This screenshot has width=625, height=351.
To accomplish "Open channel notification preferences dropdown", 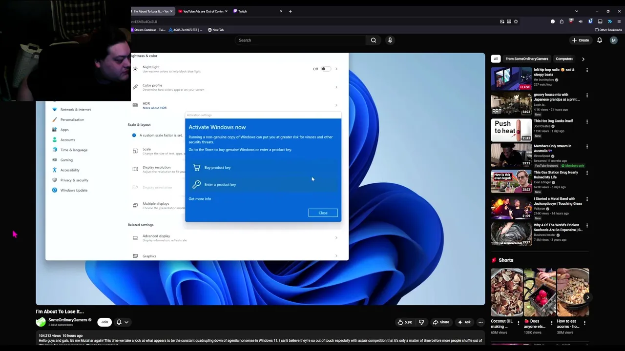I will tap(122, 322).
